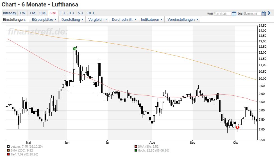277x158 pixels.
Task: Expand the Indikatoren dropdown
Action: 152,20
